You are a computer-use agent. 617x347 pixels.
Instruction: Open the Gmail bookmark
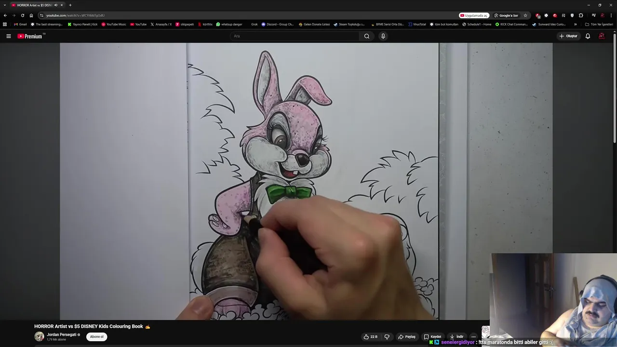20,24
